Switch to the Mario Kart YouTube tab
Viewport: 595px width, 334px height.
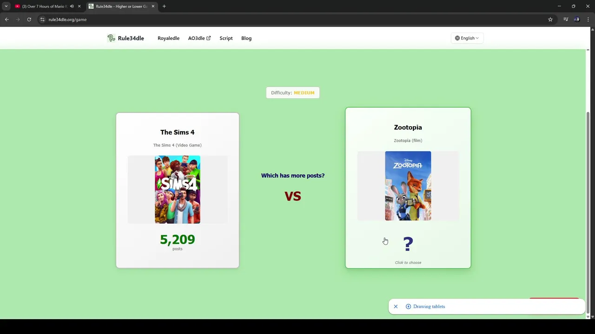pos(45,6)
